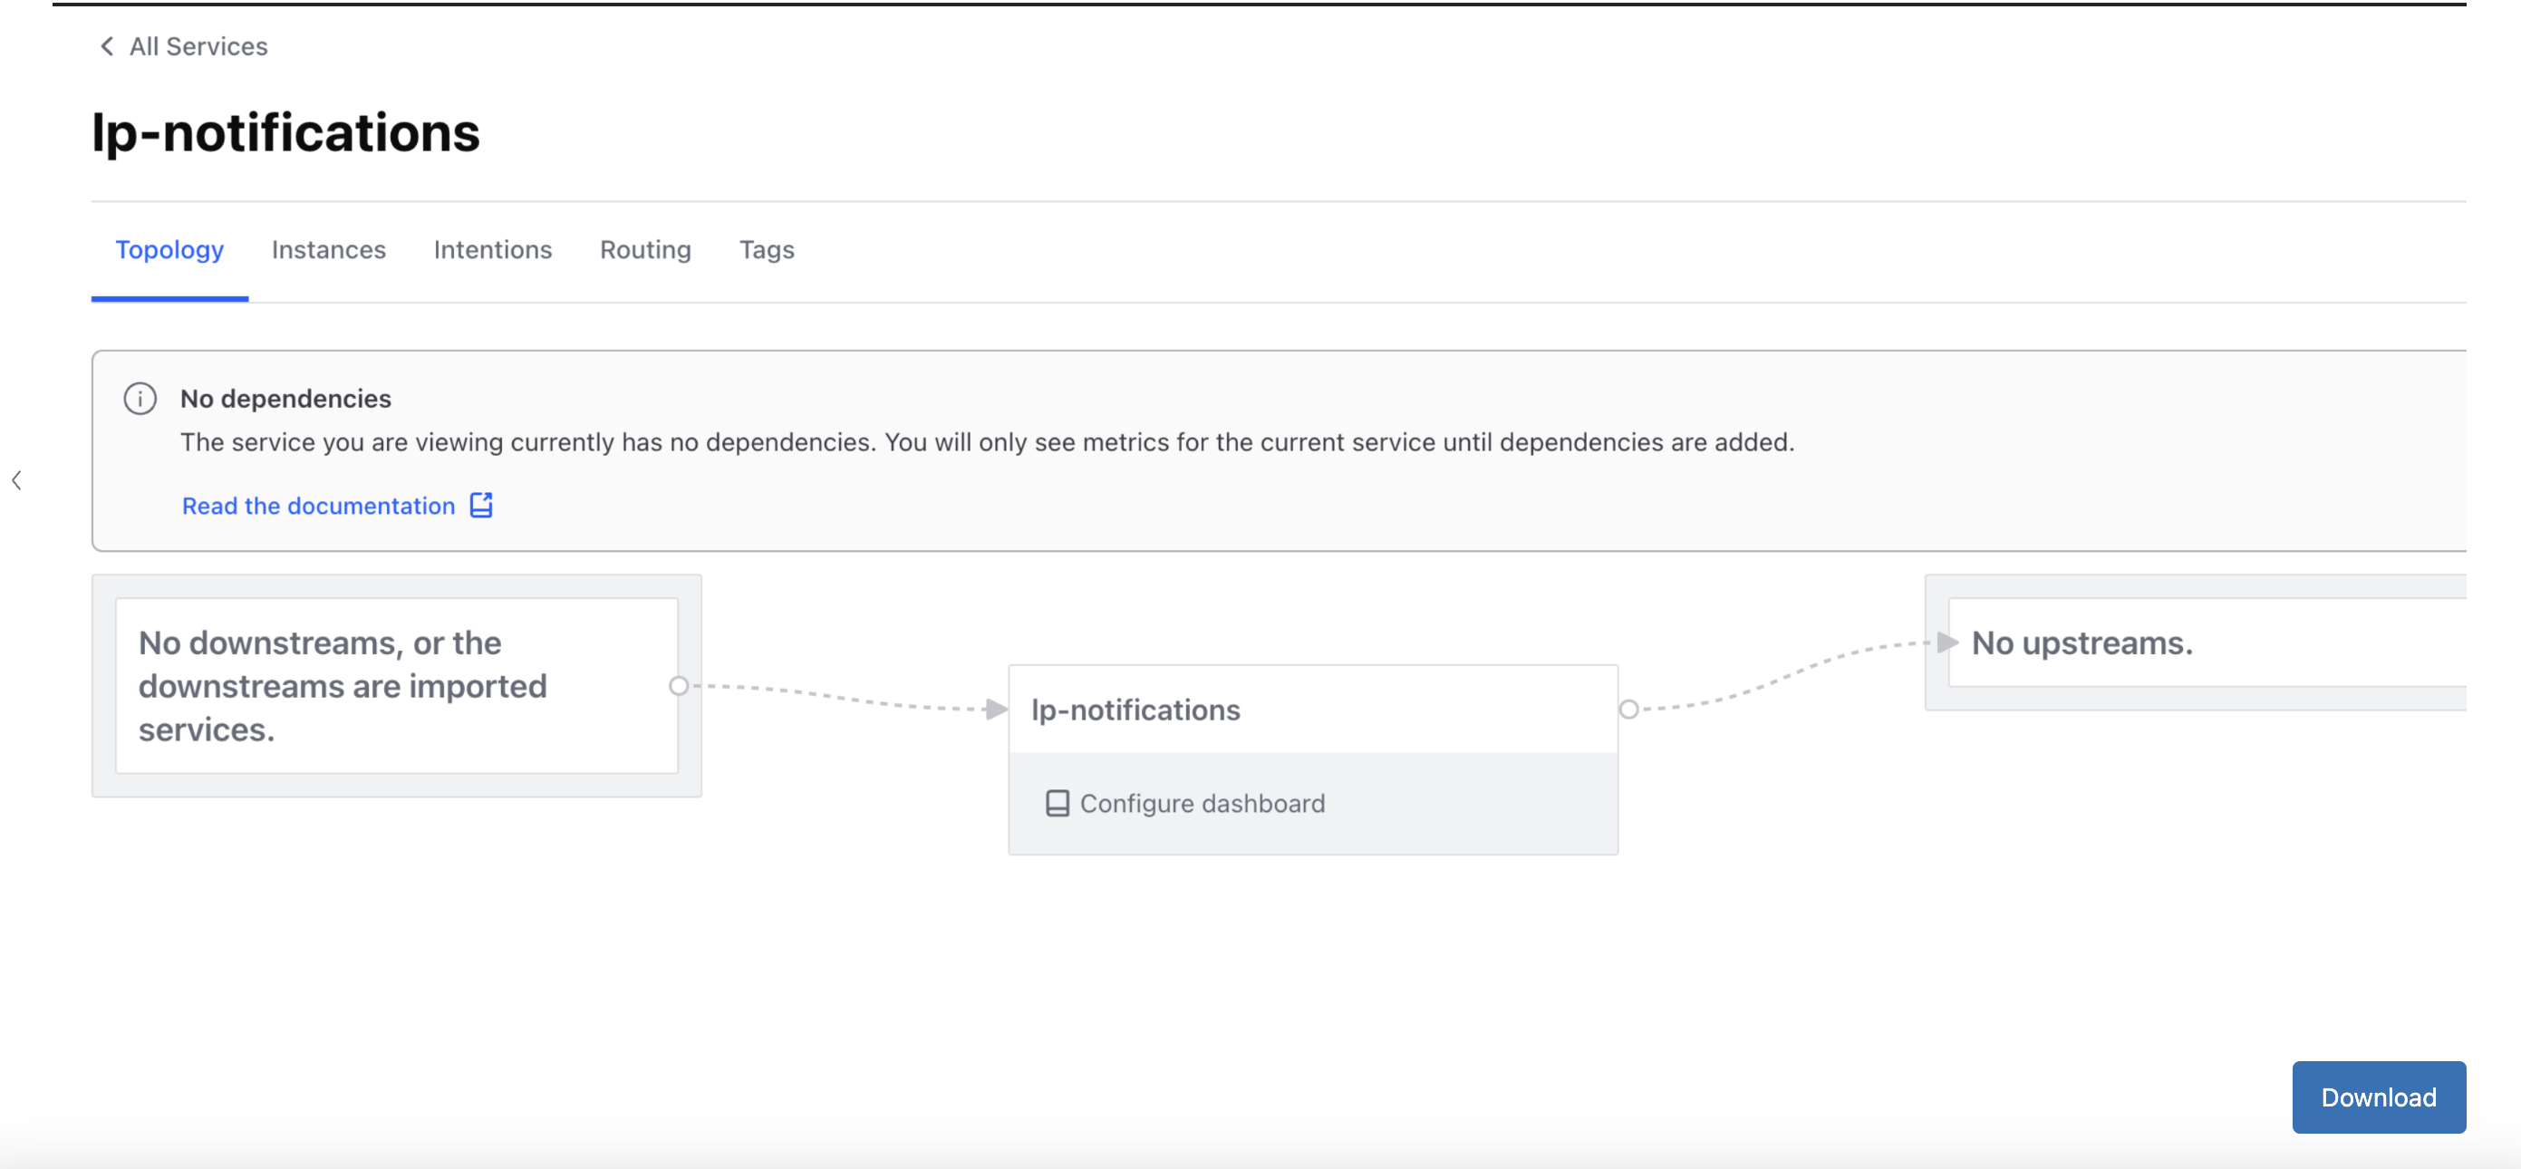This screenshot has height=1169, width=2521.
Task: Go to the Intentions tab
Action: 492,250
